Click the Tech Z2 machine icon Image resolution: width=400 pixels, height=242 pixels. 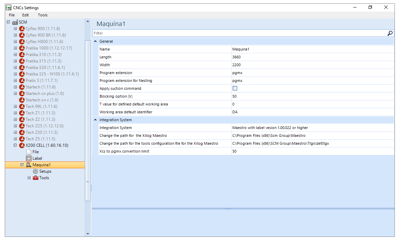22,119
